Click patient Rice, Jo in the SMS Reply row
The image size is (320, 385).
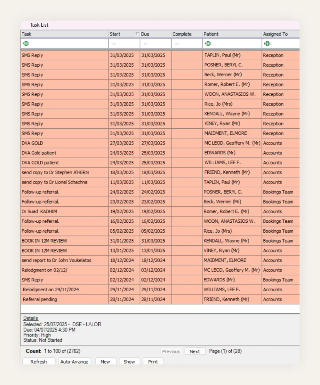(232, 104)
